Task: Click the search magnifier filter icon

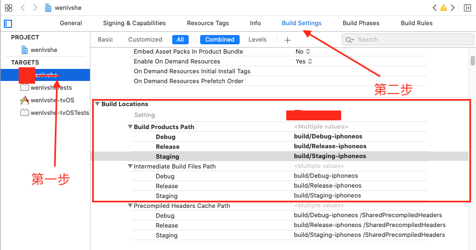Action: [350, 39]
